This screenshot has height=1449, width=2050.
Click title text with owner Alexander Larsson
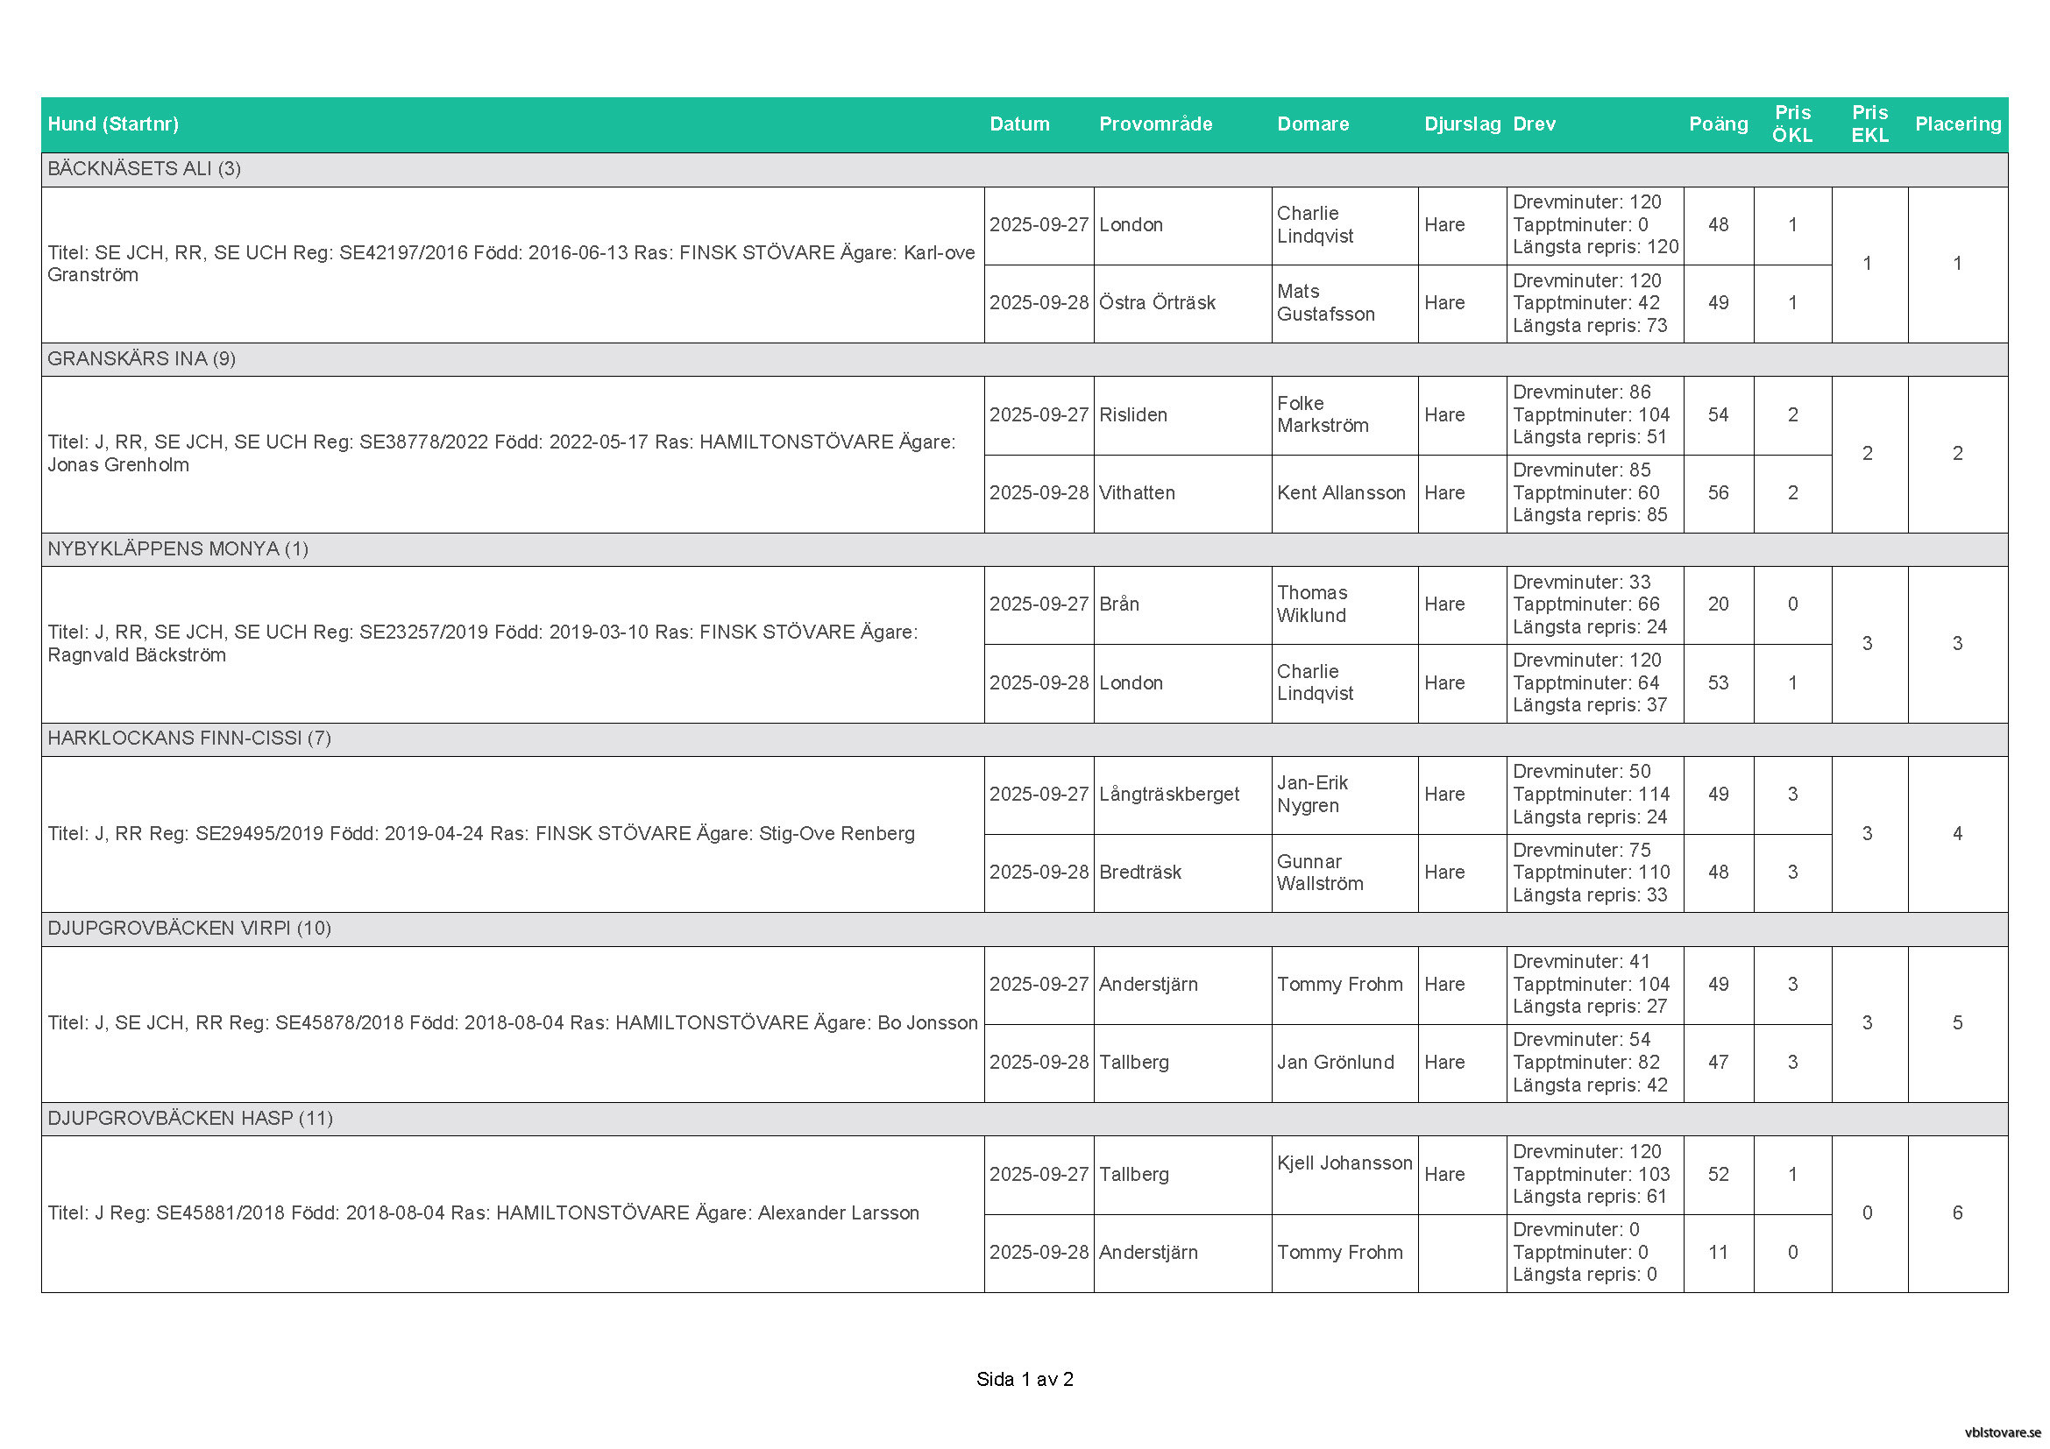coord(483,1213)
